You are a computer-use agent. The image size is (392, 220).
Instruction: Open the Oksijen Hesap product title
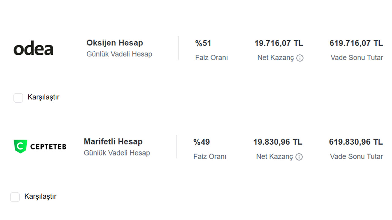[x=115, y=43]
